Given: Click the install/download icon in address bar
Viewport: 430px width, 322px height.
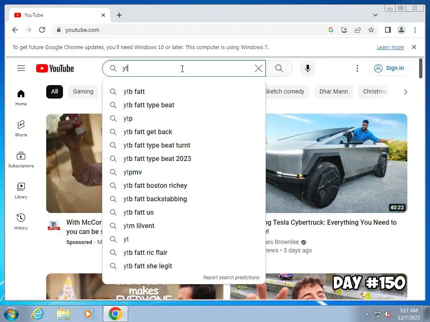Looking at the screenshot, I should 344,30.
